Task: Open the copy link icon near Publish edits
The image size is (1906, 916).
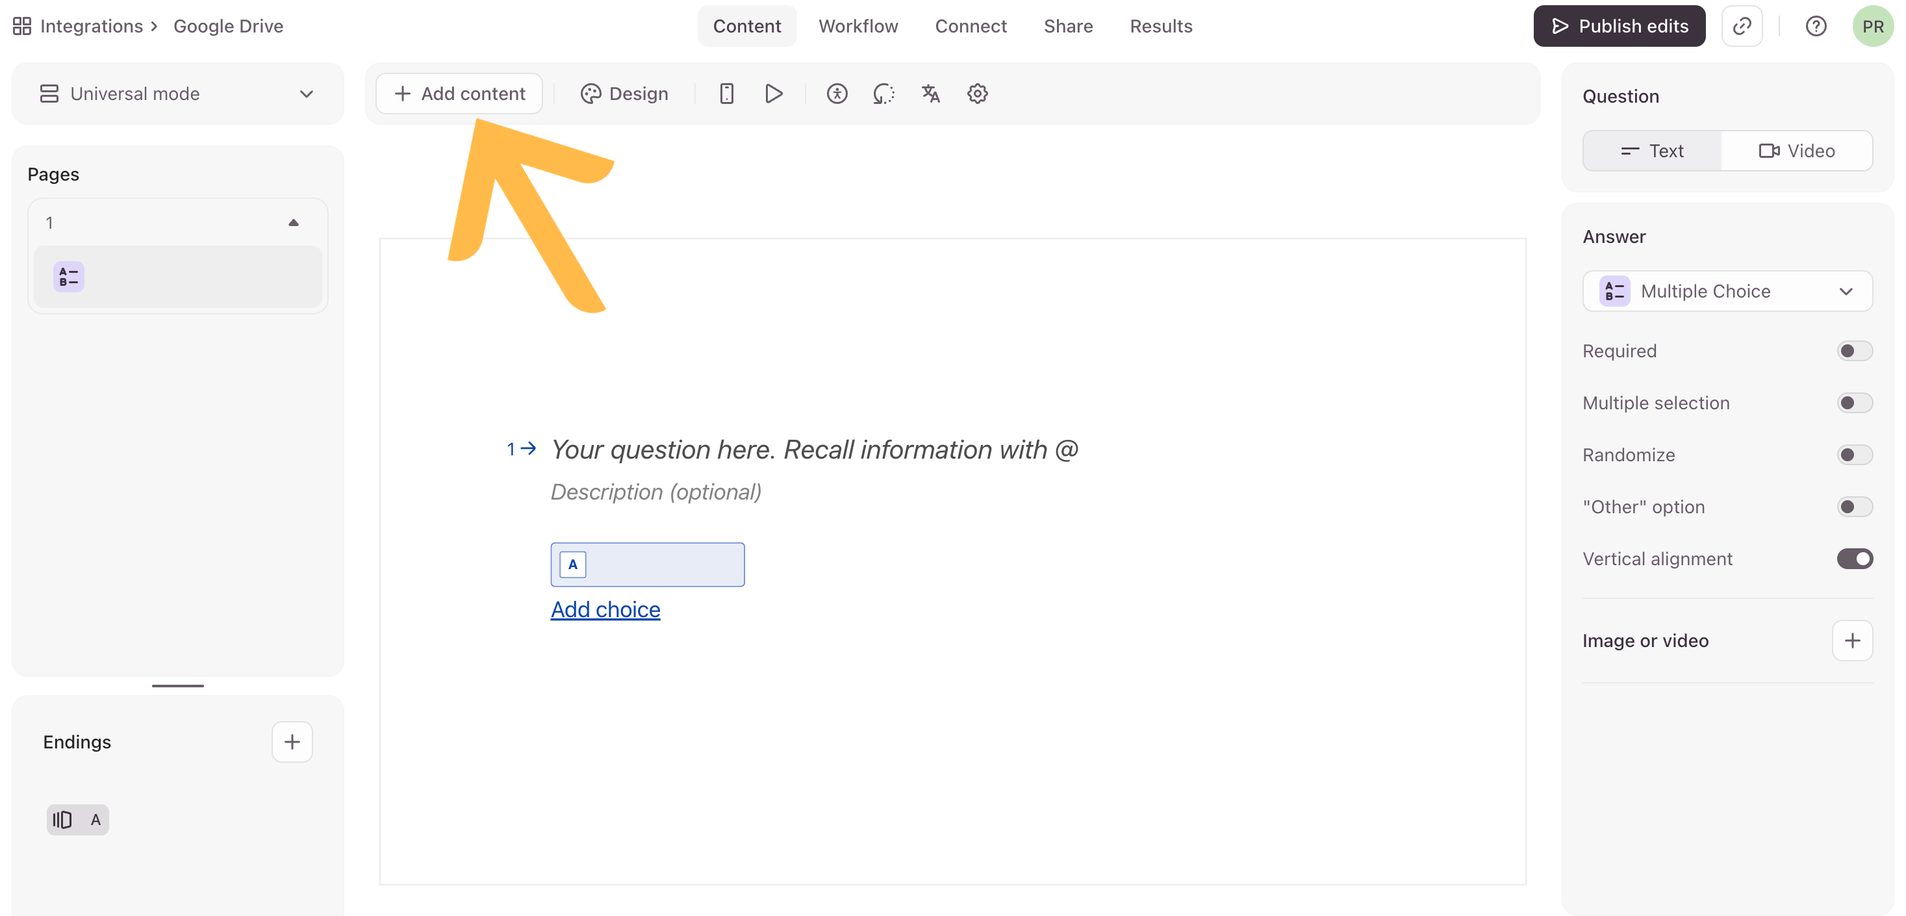Action: point(1742,26)
